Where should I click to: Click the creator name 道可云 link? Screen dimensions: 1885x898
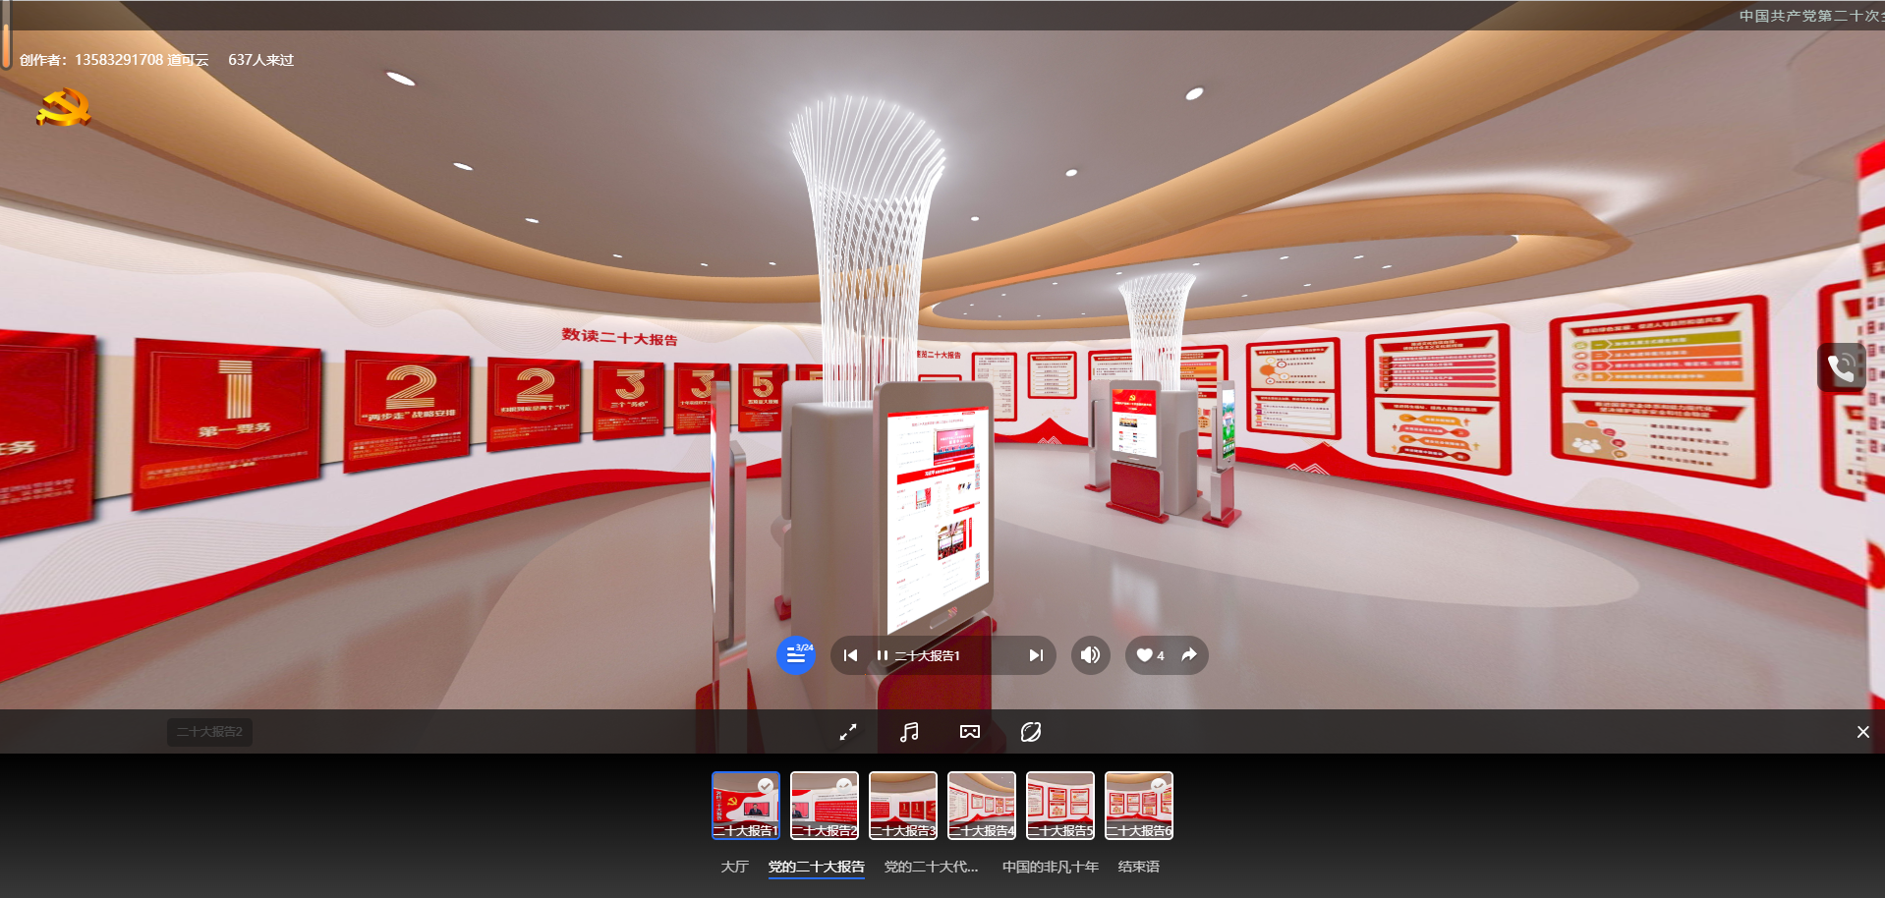tap(188, 60)
